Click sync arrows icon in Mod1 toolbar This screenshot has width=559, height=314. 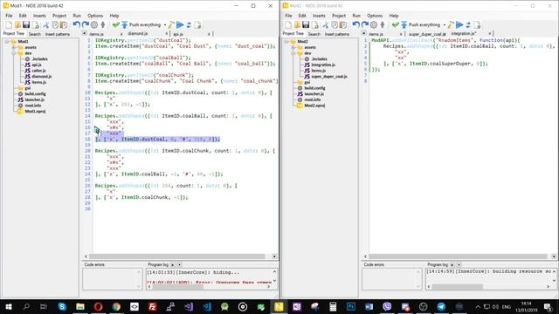pos(189,25)
